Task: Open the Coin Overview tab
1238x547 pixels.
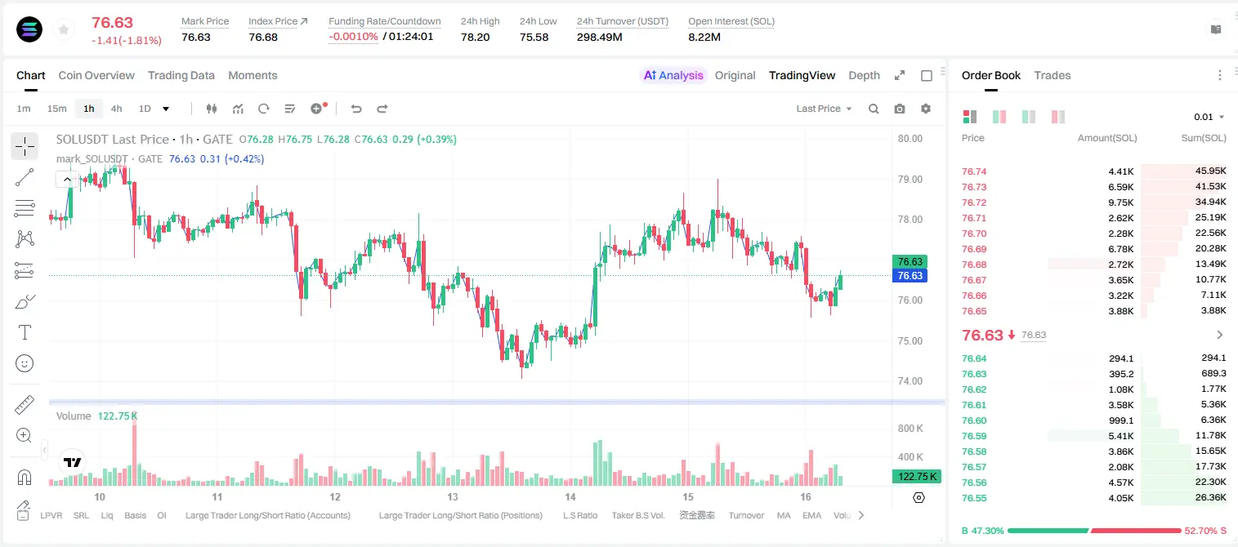Action: pyautogui.click(x=96, y=75)
